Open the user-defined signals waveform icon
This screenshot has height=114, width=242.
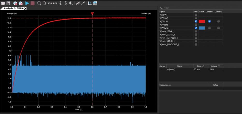90,3
